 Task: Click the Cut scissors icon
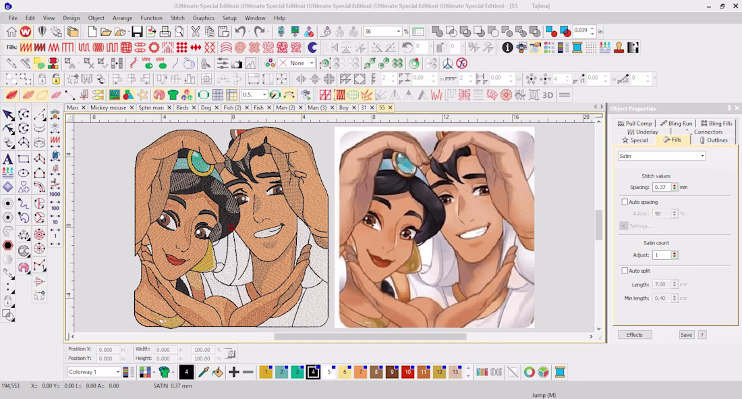coord(196,32)
